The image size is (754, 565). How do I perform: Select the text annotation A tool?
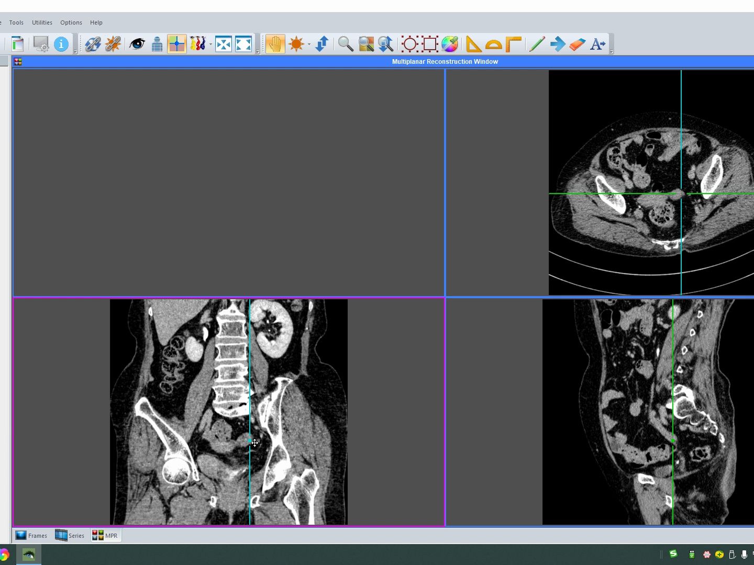pyautogui.click(x=597, y=44)
